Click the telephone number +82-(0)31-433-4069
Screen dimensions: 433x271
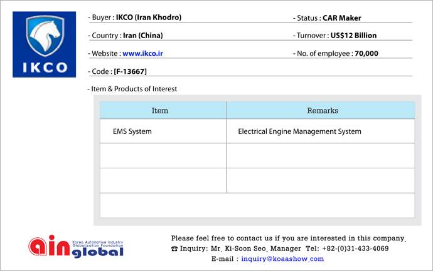coord(355,248)
